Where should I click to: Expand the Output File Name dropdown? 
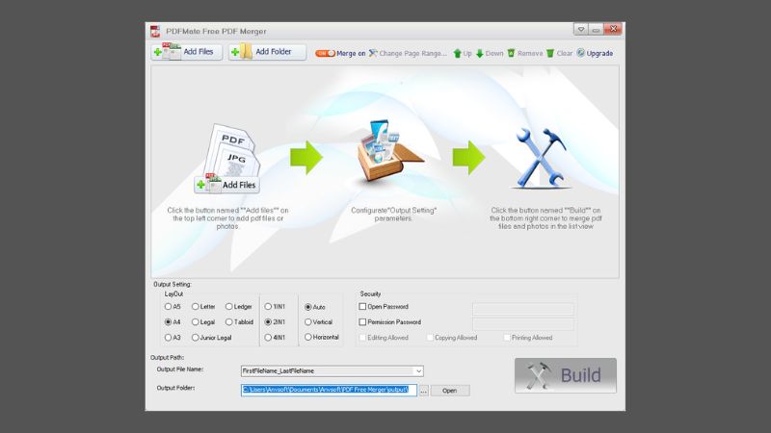coord(418,371)
